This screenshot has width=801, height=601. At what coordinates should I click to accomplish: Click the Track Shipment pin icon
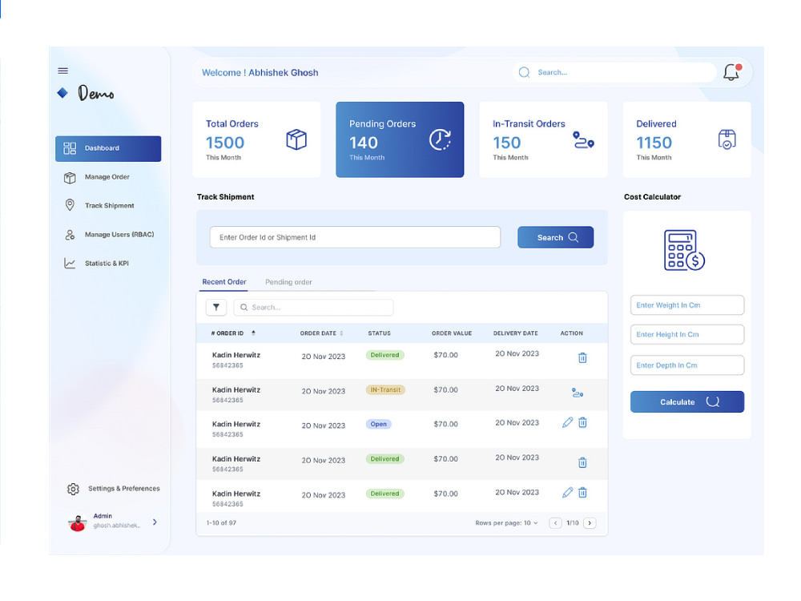point(70,205)
